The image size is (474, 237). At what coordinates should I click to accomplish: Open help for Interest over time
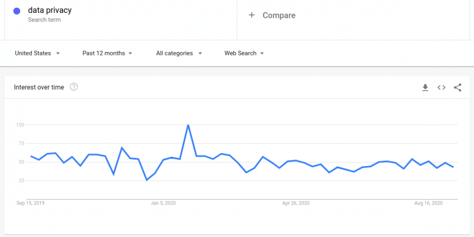(x=73, y=87)
